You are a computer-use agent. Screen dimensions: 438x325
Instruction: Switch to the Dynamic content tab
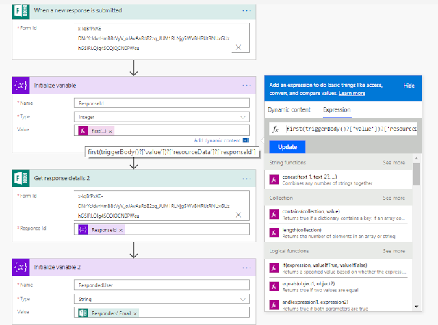pyautogui.click(x=289, y=109)
